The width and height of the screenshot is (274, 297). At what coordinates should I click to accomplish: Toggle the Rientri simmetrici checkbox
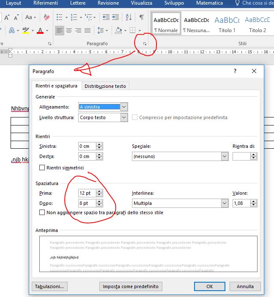coord(42,168)
